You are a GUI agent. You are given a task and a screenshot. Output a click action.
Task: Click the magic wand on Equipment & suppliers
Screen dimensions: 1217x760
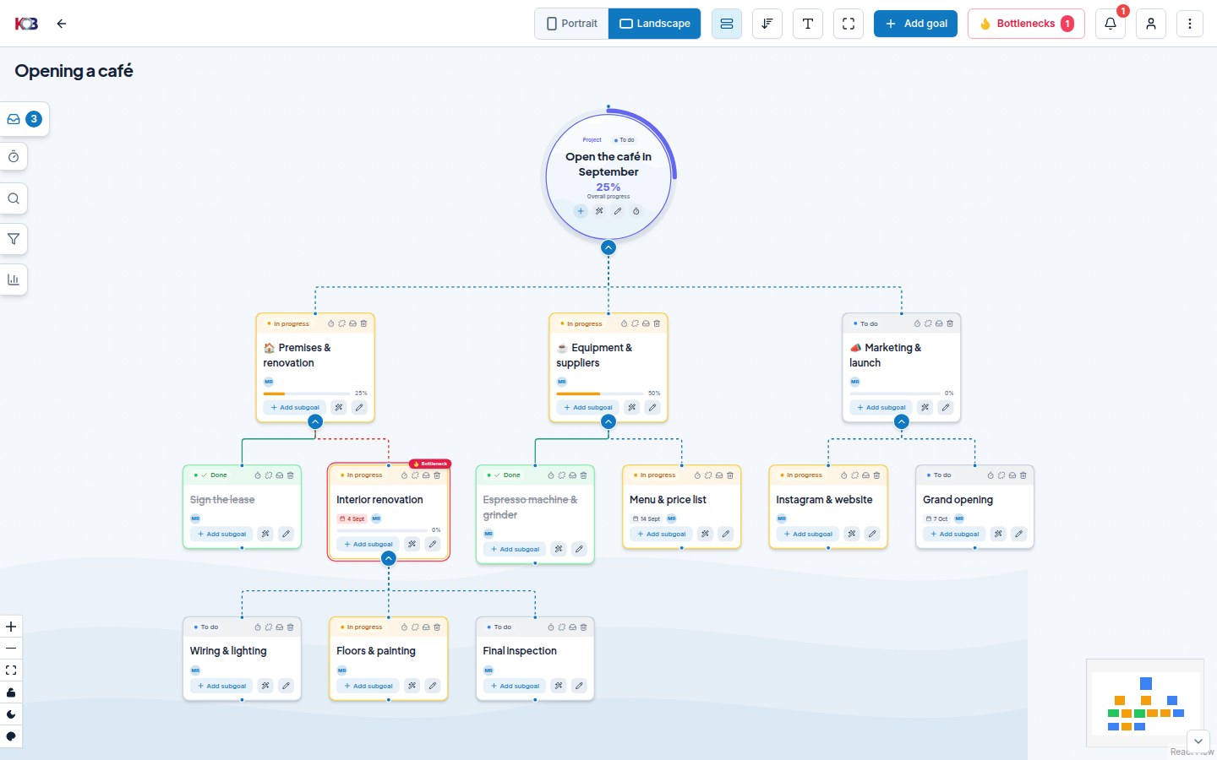(632, 407)
